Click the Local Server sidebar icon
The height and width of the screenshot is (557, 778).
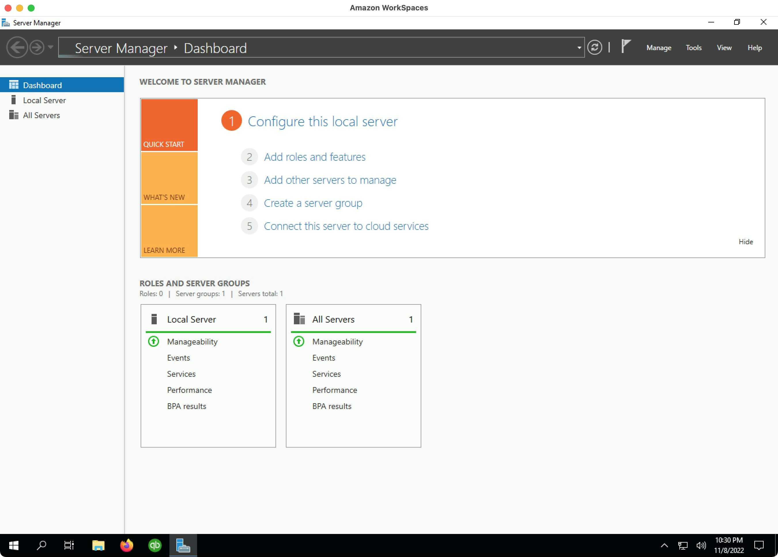[13, 100]
